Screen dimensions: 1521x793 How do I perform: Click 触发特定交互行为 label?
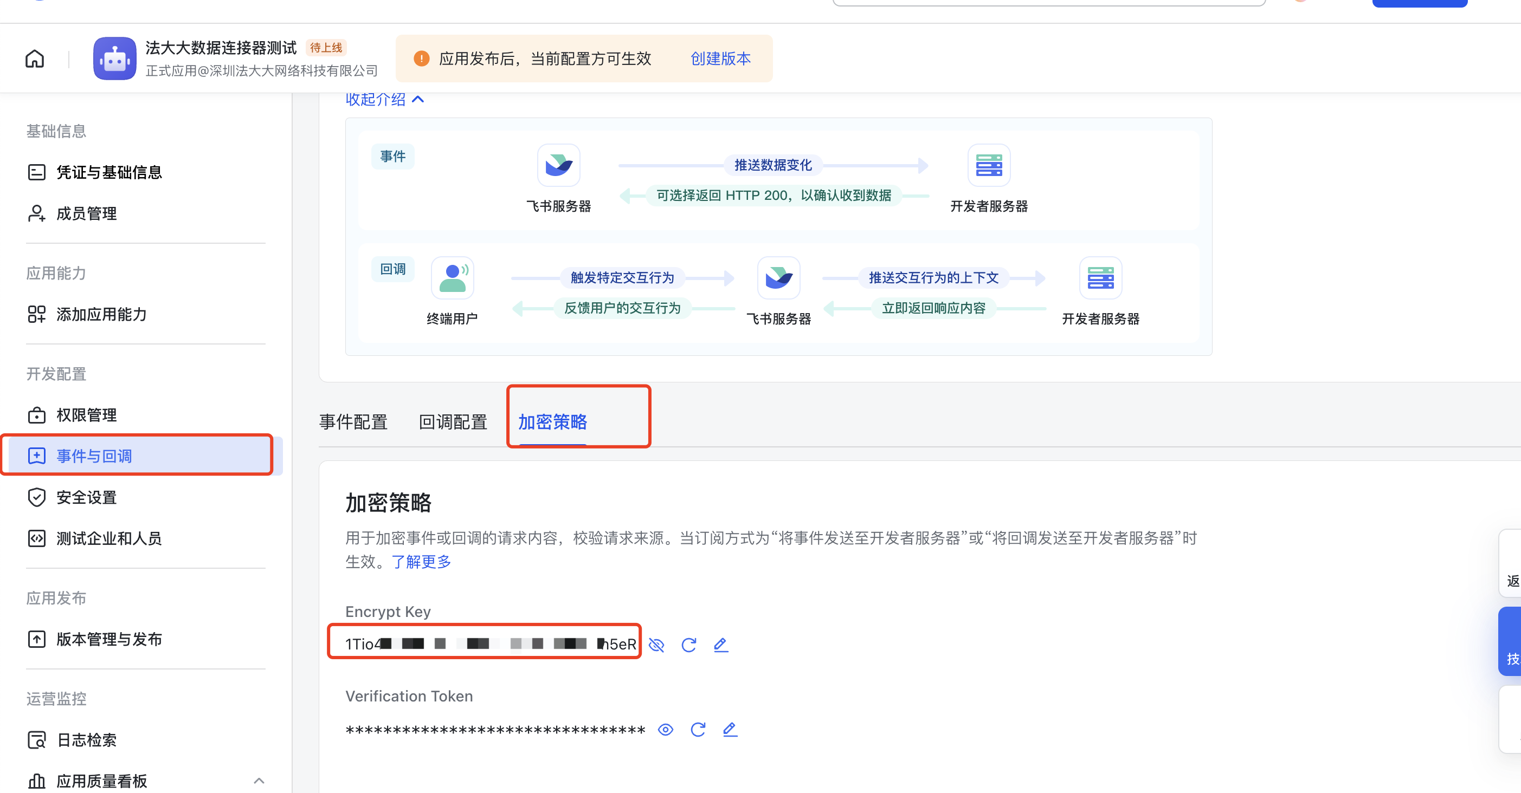(622, 278)
